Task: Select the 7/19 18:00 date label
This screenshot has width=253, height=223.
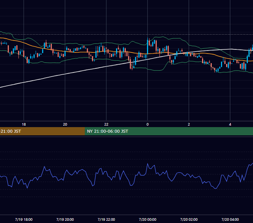Action: point(24,219)
